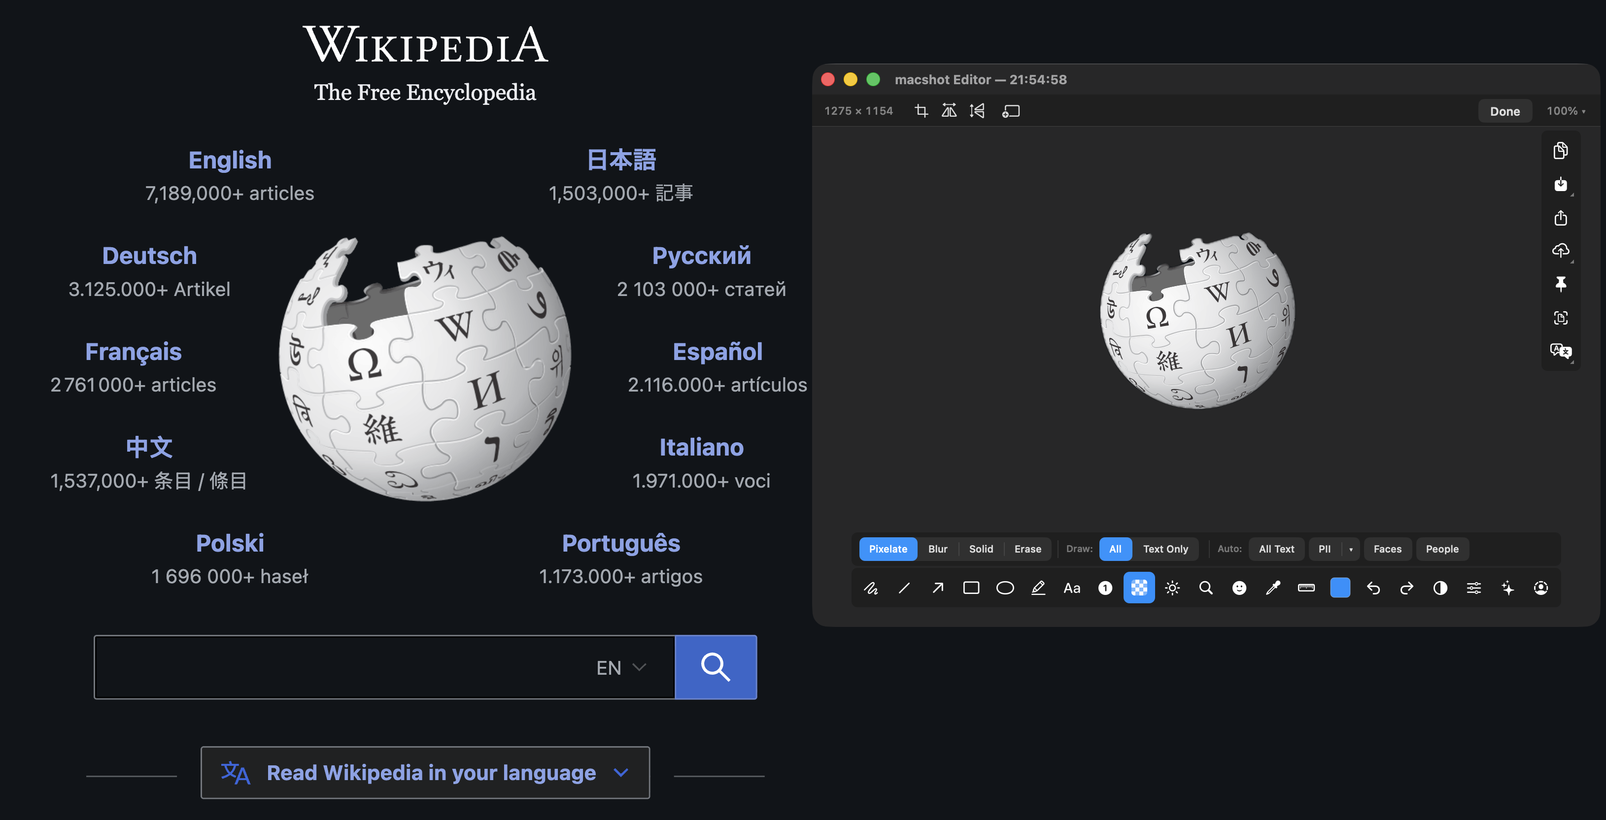The height and width of the screenshot is (820, 1606).
Task: Select the magnifier loupe tool
Action: pyautogui.click(x=1206, y=588)
